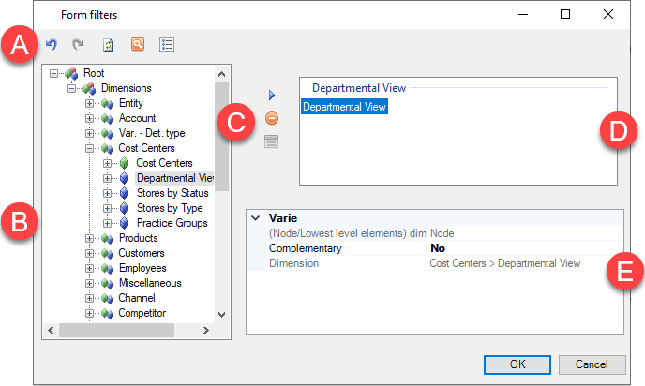This screenshot has width=645, height=386.
Task: Click the gray clear-list icon below remove
Action: click(x=272, y=141)
